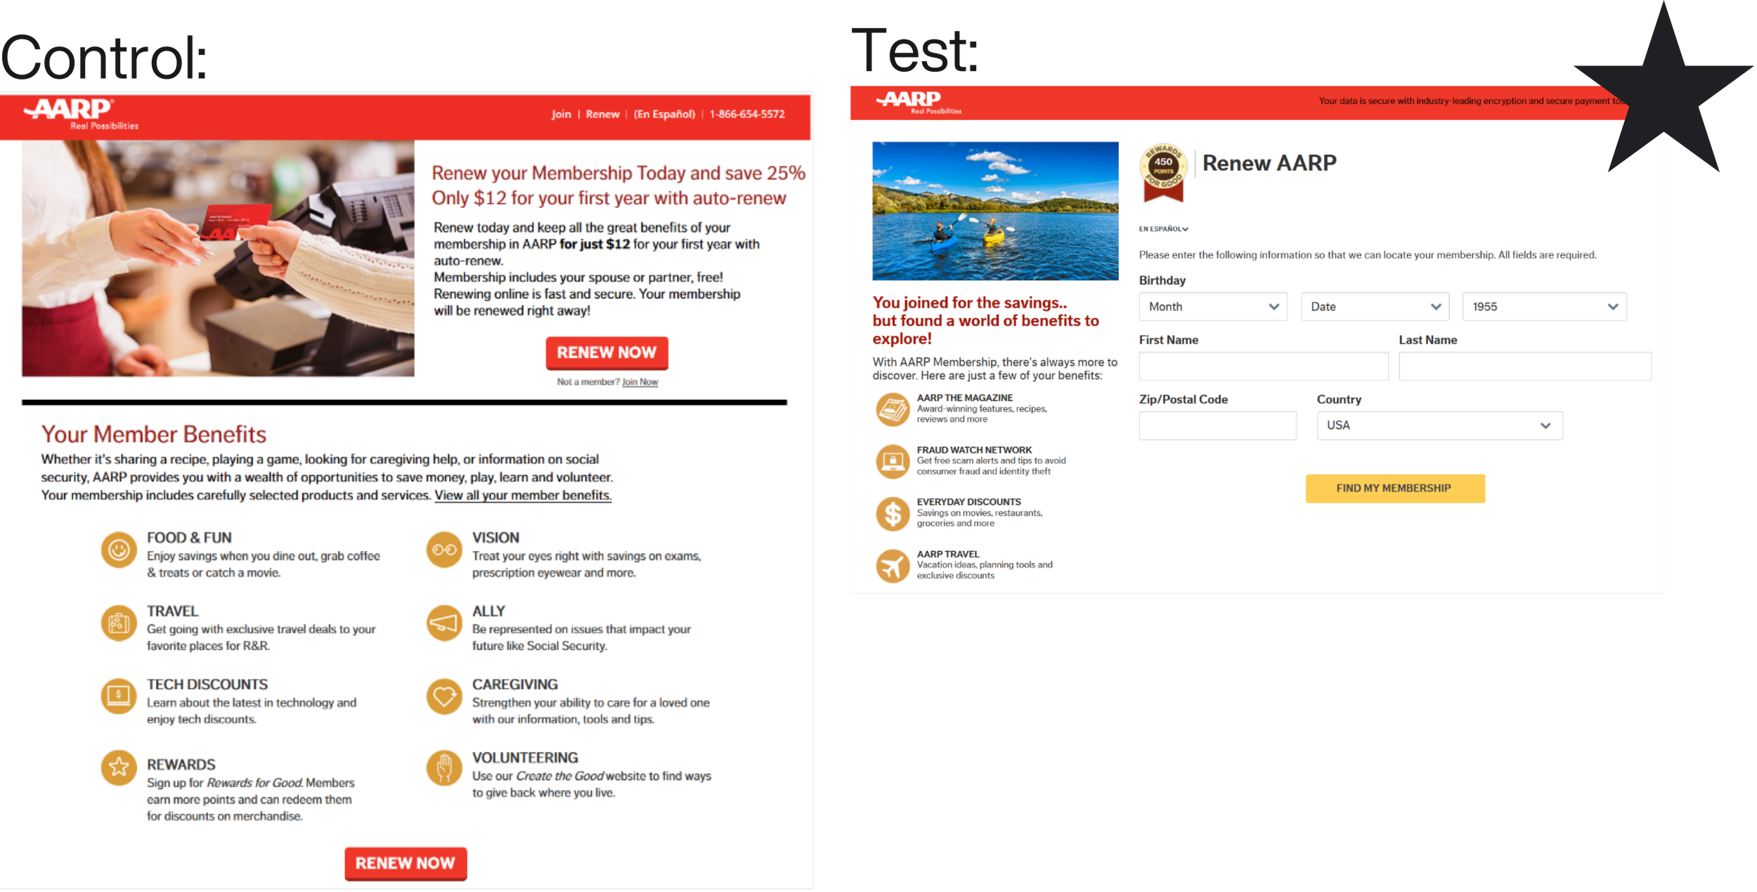Click the Find My Membership button

tap(1395, 488)
